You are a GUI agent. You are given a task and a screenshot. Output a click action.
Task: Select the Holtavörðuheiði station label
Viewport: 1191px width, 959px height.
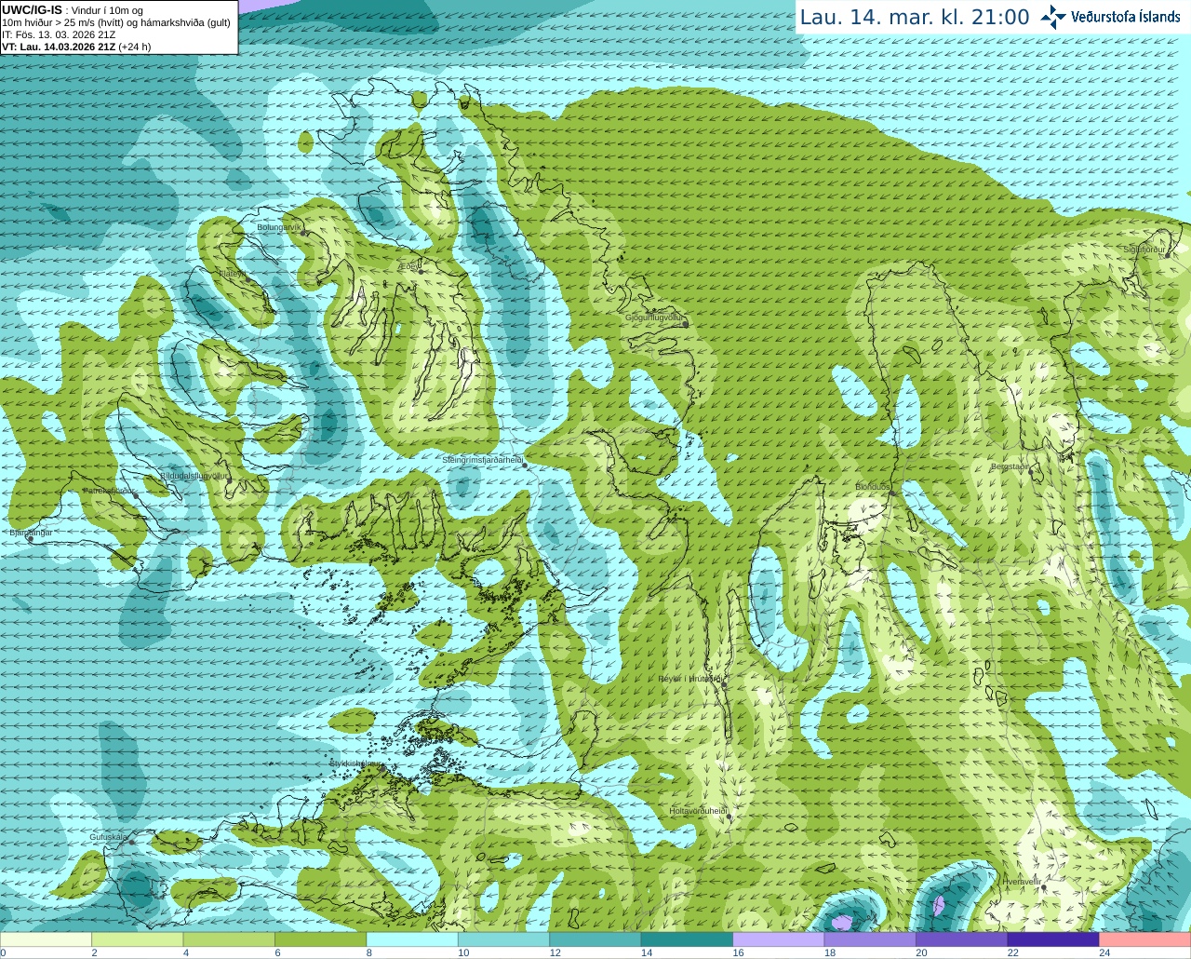698,811
